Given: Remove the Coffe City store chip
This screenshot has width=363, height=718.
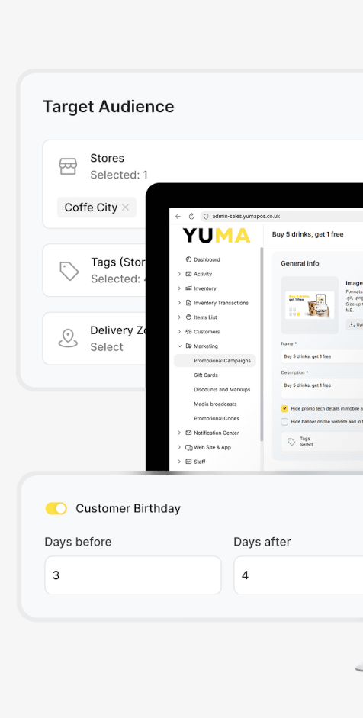Looking at the screenshot, I should point(125,208).
